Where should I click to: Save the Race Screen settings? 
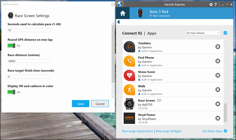[80, 104]
